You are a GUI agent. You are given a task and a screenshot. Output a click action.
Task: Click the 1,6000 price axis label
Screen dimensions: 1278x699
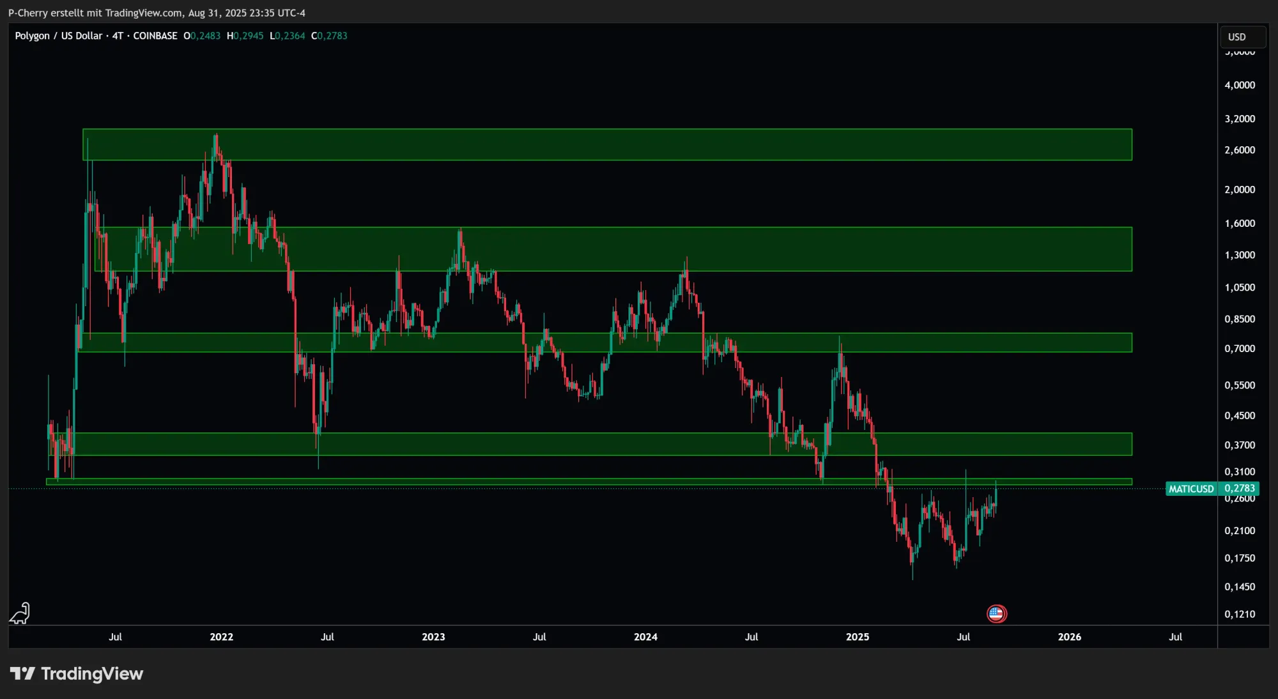click(x=1240, y=224)
